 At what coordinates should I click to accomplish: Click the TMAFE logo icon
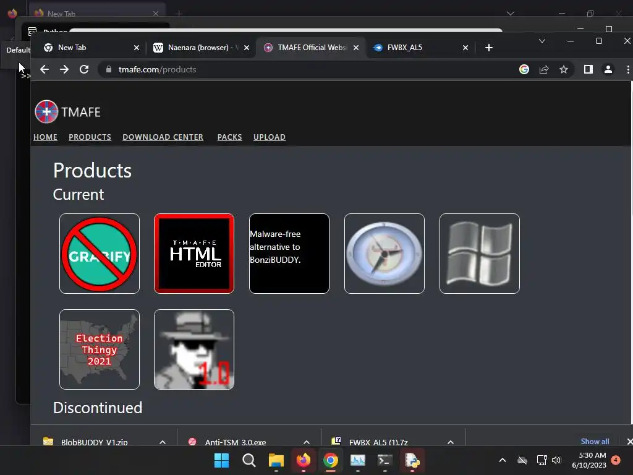pyautogui.click(x=46, y=111)
